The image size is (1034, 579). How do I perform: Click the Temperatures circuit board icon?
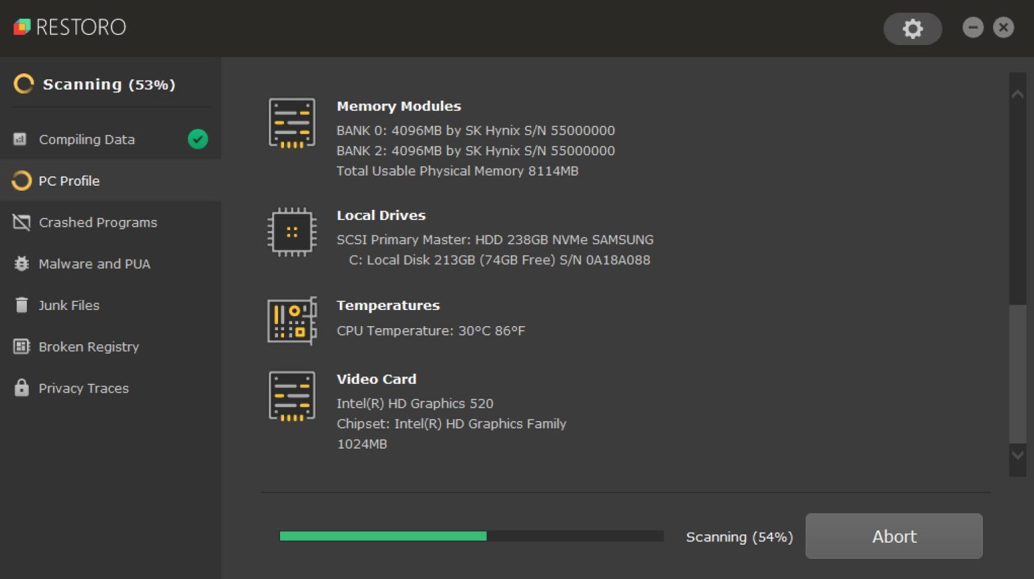(291, 321)
